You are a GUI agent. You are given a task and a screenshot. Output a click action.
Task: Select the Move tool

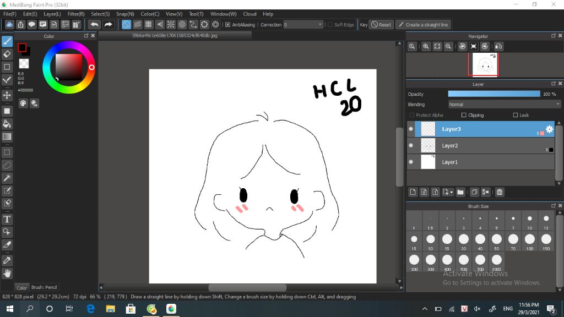(x=7, y=95)
